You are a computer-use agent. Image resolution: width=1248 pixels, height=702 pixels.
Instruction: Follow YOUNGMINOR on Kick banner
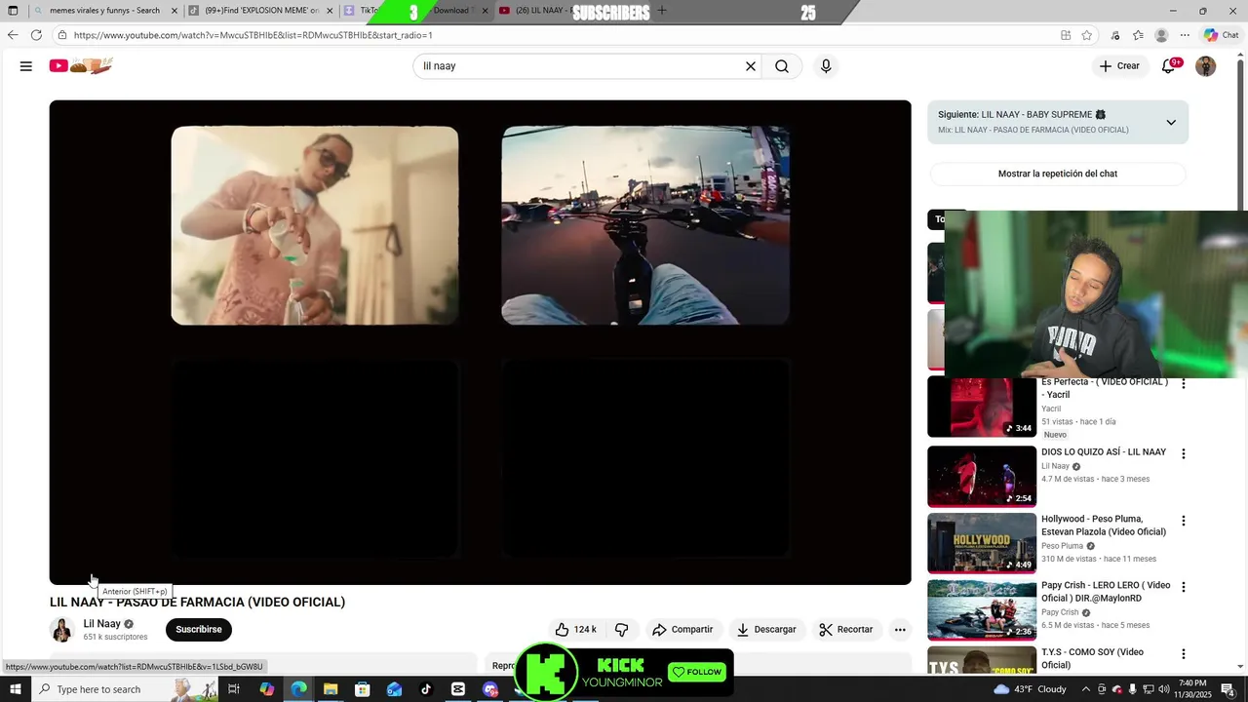point(698,672)
